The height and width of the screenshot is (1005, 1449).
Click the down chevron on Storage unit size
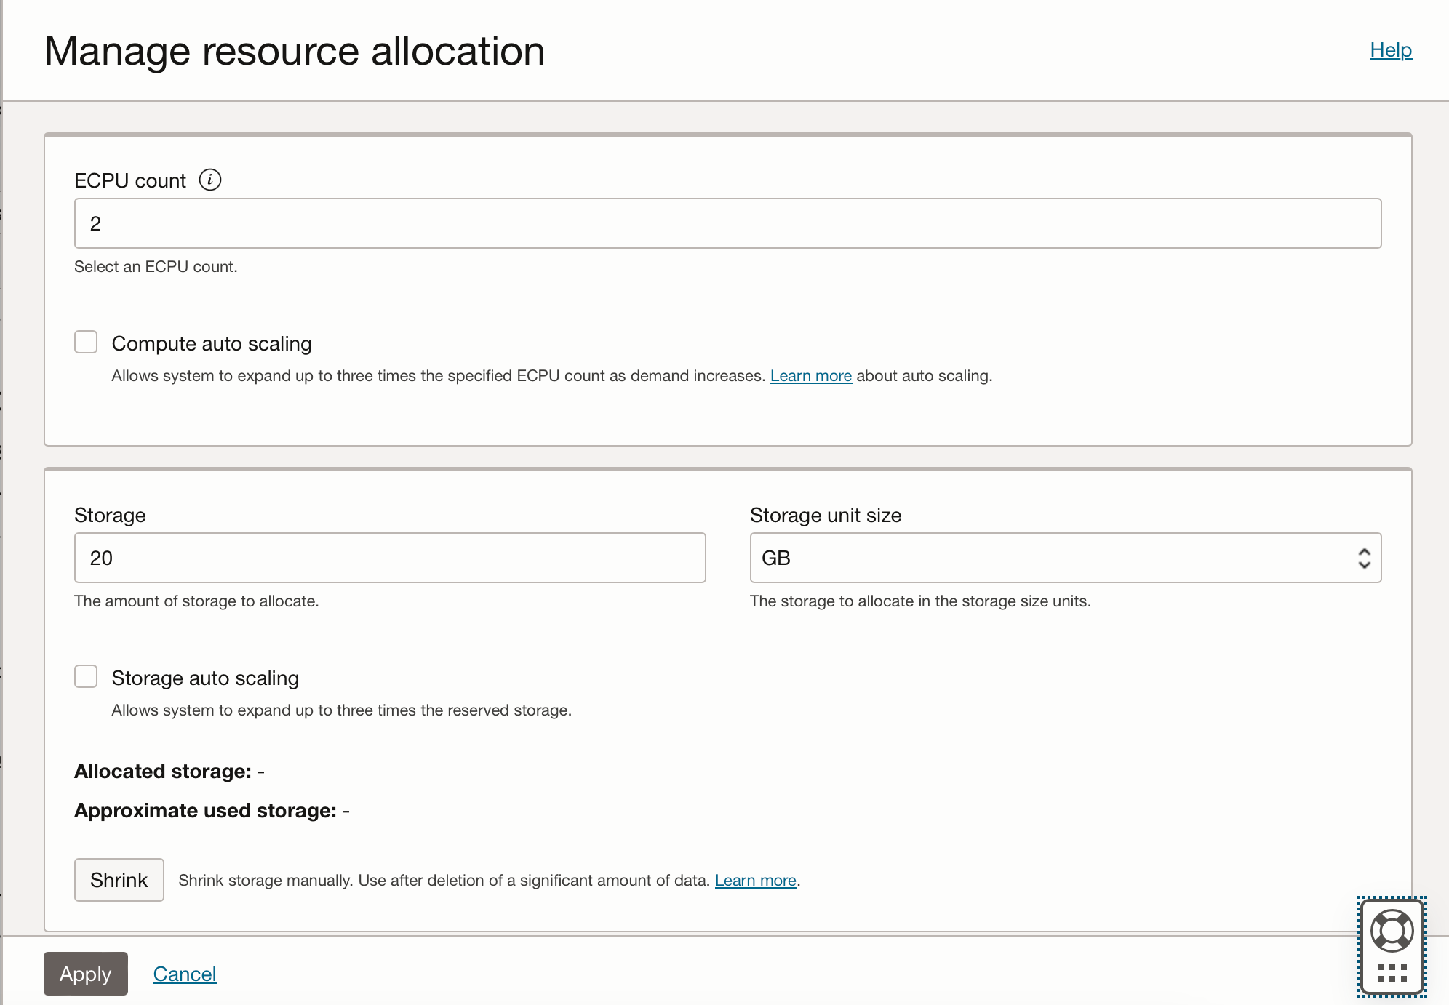[x=1365, y=566]
